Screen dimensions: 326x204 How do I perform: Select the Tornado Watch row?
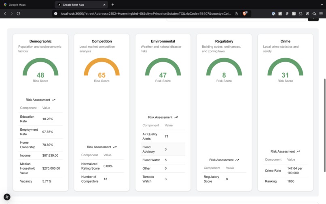coord(163,179)
